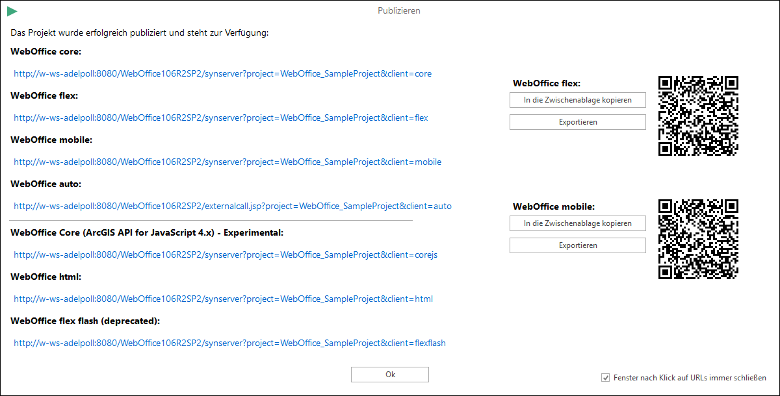The image size is (780, 396).
Task: Open the WebOffice mobile client link
Action: pyautogui.click(x=227, y=162)
